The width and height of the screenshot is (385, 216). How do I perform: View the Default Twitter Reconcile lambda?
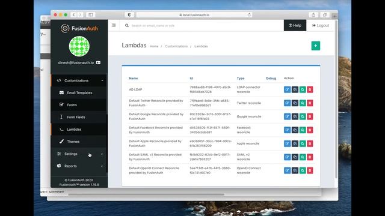pos(302,103)
